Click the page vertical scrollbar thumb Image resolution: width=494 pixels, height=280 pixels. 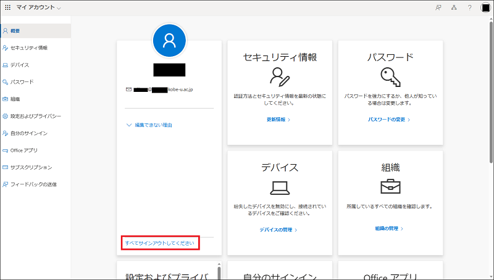491,92
